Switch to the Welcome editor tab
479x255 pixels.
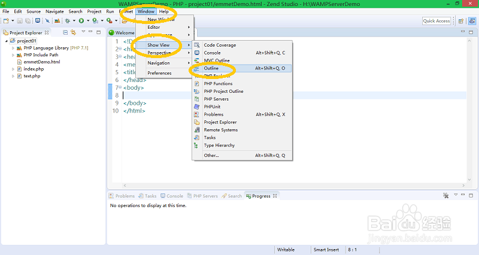122,33
